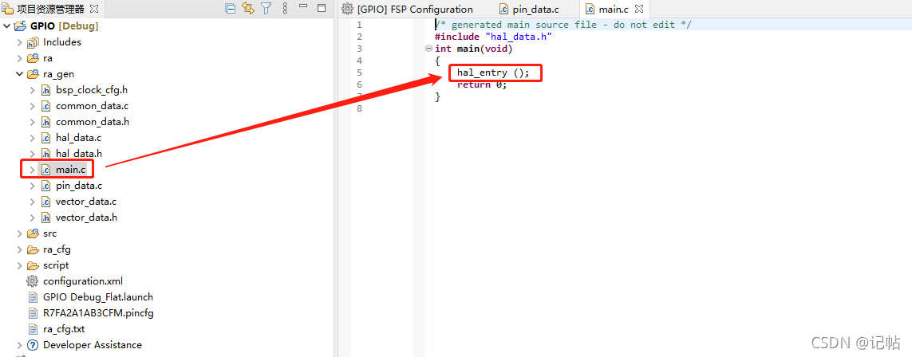Collapse the ra_gen folder
Viewport: 912px width, 357px height.
click(x=19, y=74)
